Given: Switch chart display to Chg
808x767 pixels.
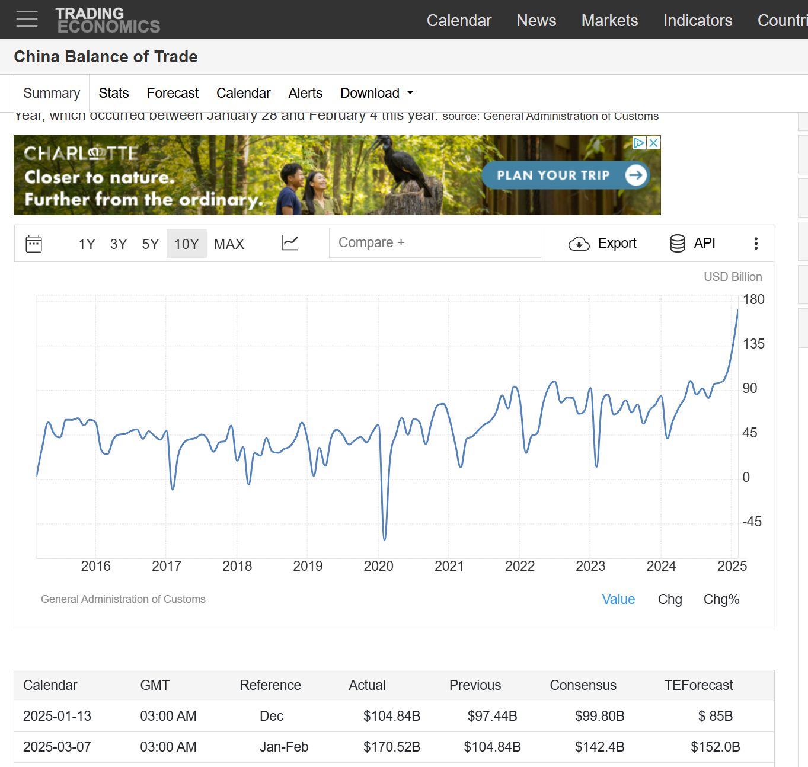Looking at the screenshot, I should 670,599.
